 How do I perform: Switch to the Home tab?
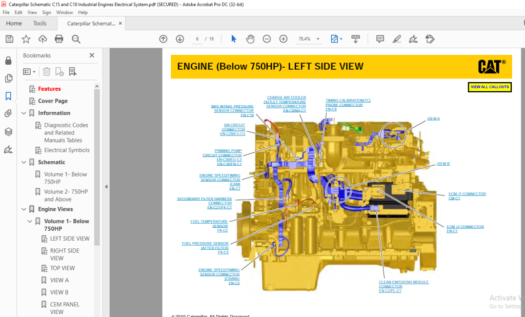pos(14,24)
